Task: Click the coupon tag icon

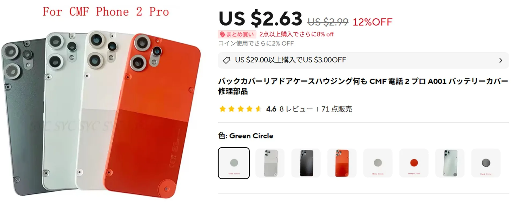Action: [x=226, y=60]
